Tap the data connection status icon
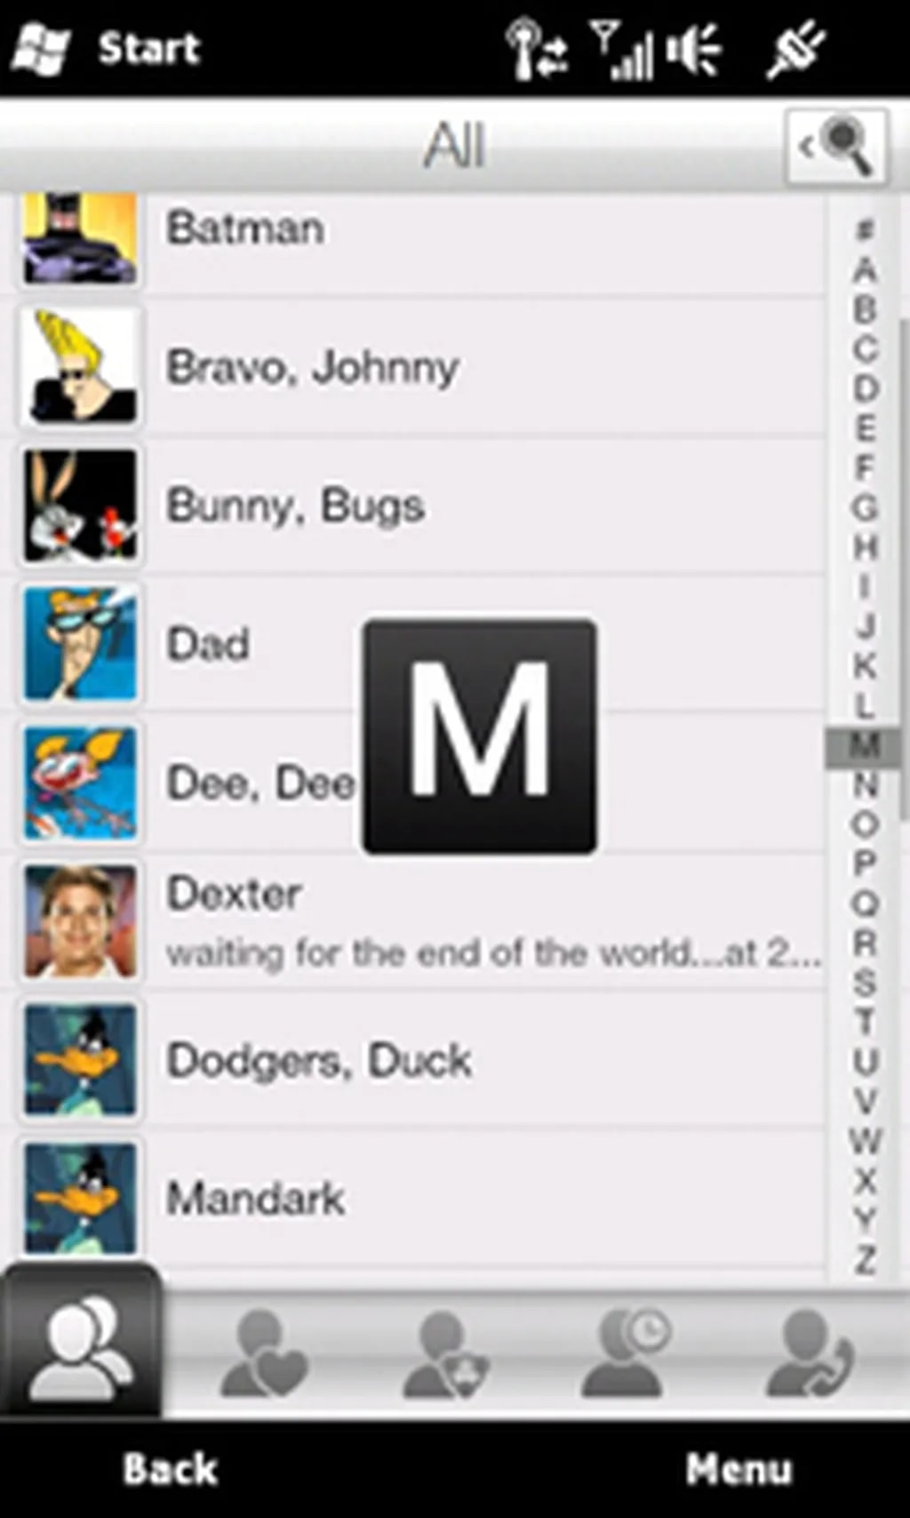Screen dimensions: 910x1518 coord(536,50)
